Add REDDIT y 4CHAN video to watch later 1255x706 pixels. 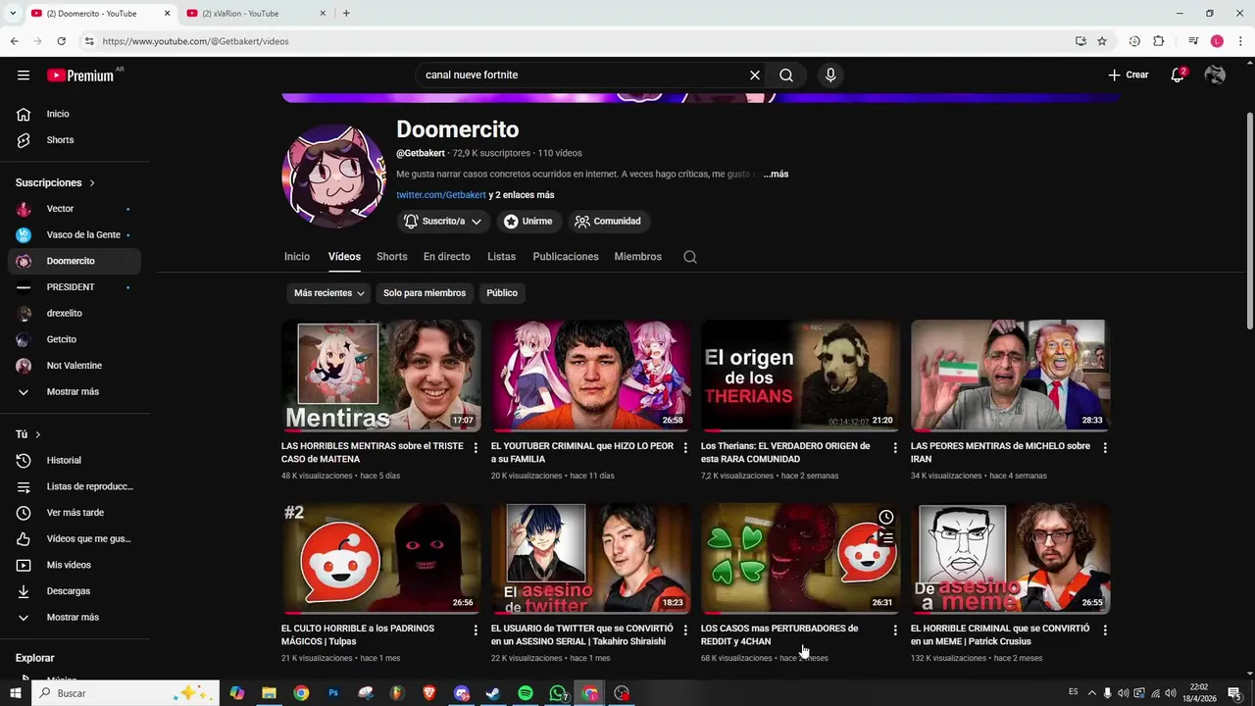(886, 517)
